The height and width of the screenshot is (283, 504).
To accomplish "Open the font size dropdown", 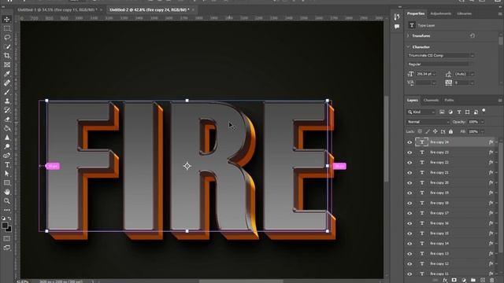I will click(x=434, y=74).
